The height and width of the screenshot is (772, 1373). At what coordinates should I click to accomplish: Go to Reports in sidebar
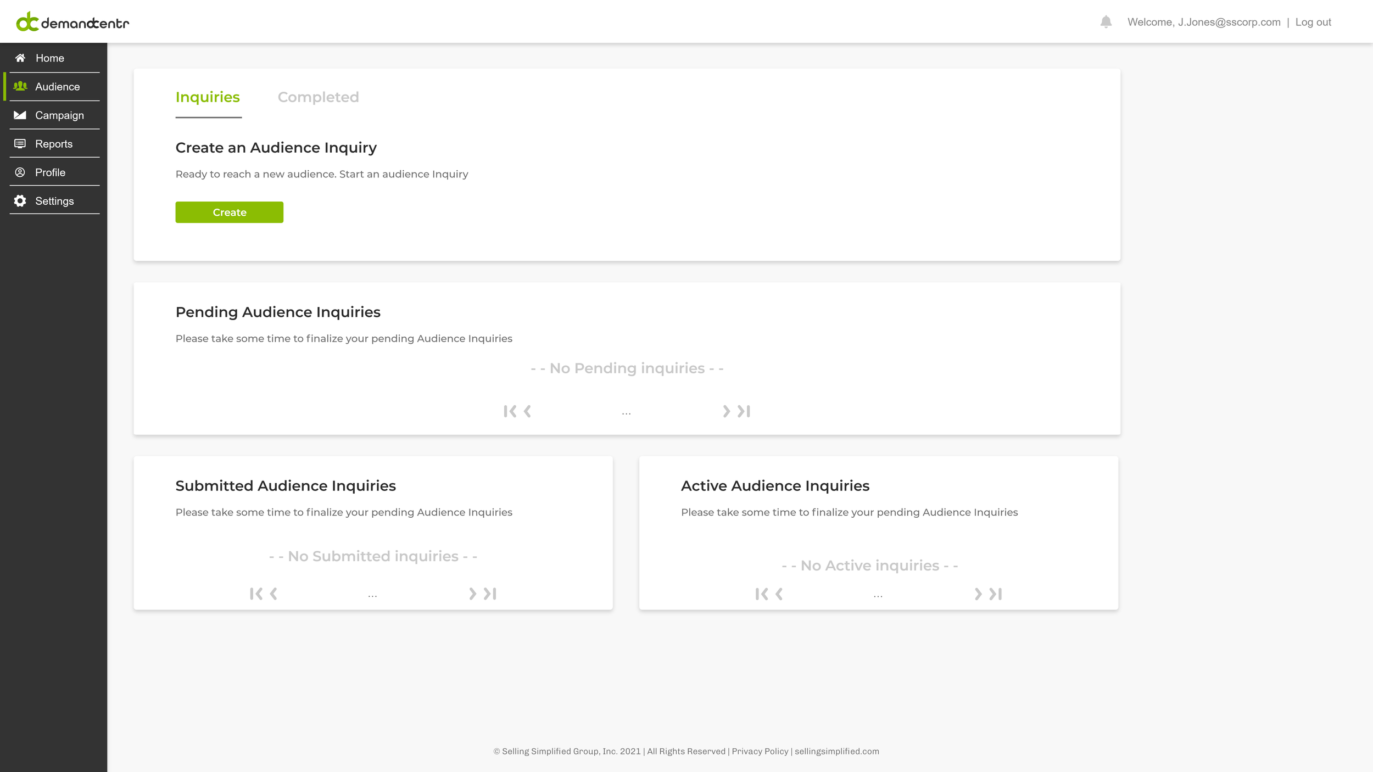pyautogui.click(x=54, y=144)
